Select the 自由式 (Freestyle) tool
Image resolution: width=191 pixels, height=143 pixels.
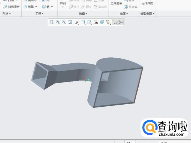131,7
